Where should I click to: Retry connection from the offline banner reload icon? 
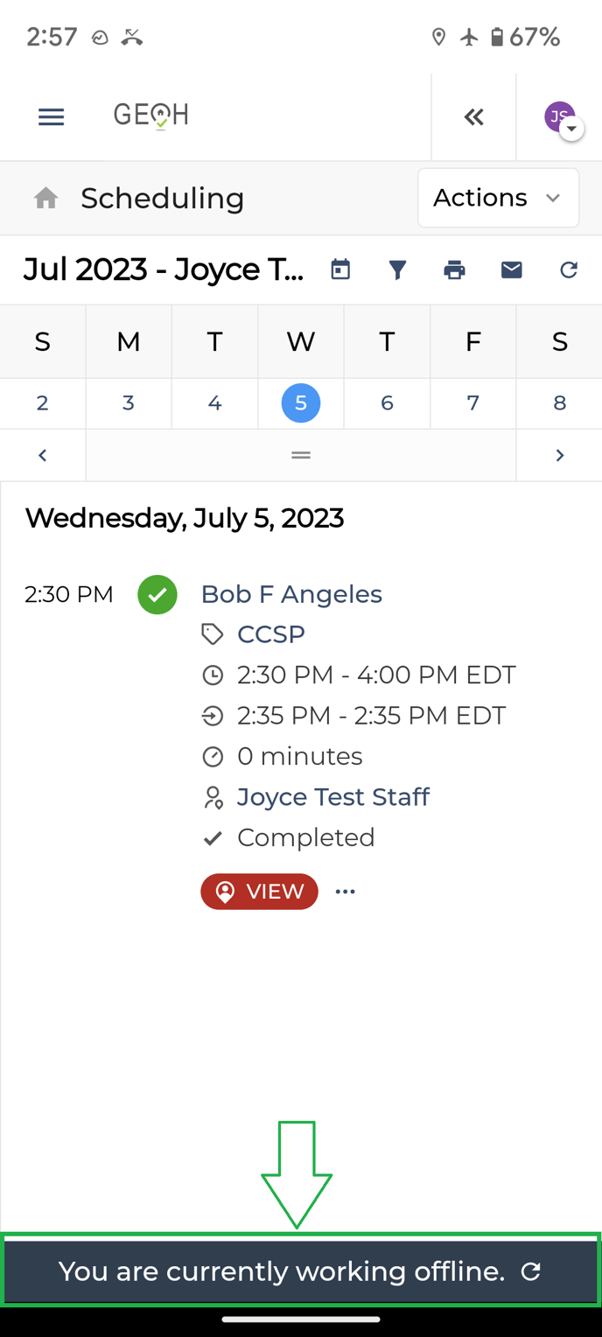click(x=531, y=1271)
